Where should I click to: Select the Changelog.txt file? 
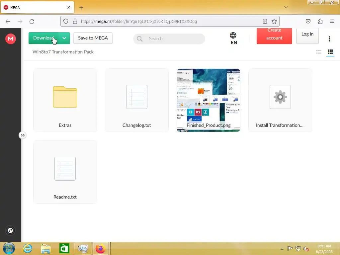pyautogui.click(x=136, y=100)
